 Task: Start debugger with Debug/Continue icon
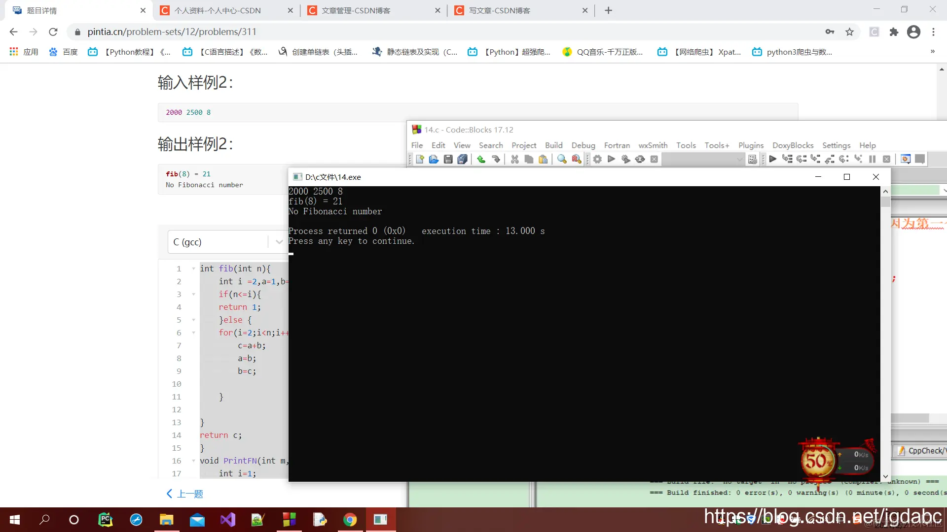pos(773,159)
